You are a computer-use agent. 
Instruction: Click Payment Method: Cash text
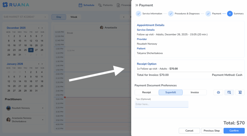click(227, 75)
